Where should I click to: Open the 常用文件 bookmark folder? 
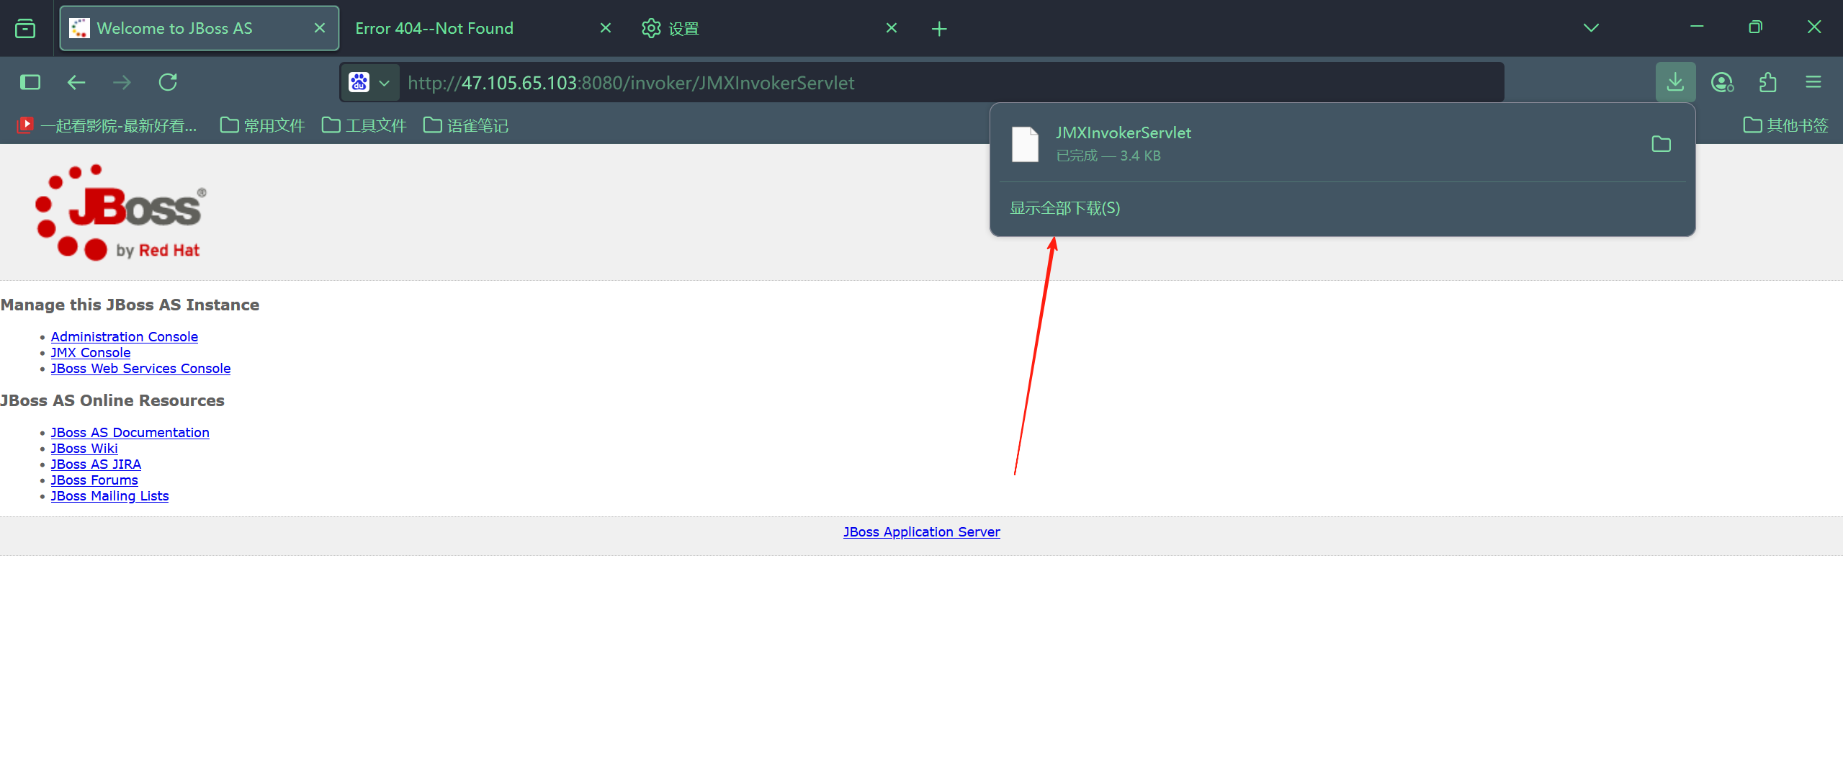(x=262, y=125)
